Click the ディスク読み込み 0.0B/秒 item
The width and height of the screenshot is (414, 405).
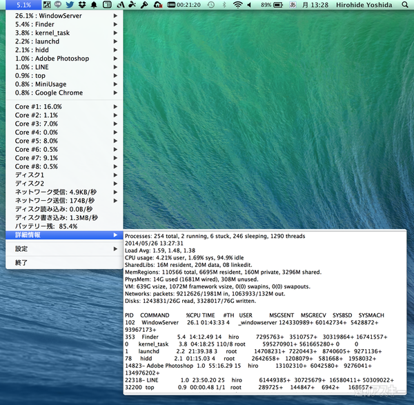(64, 209)
